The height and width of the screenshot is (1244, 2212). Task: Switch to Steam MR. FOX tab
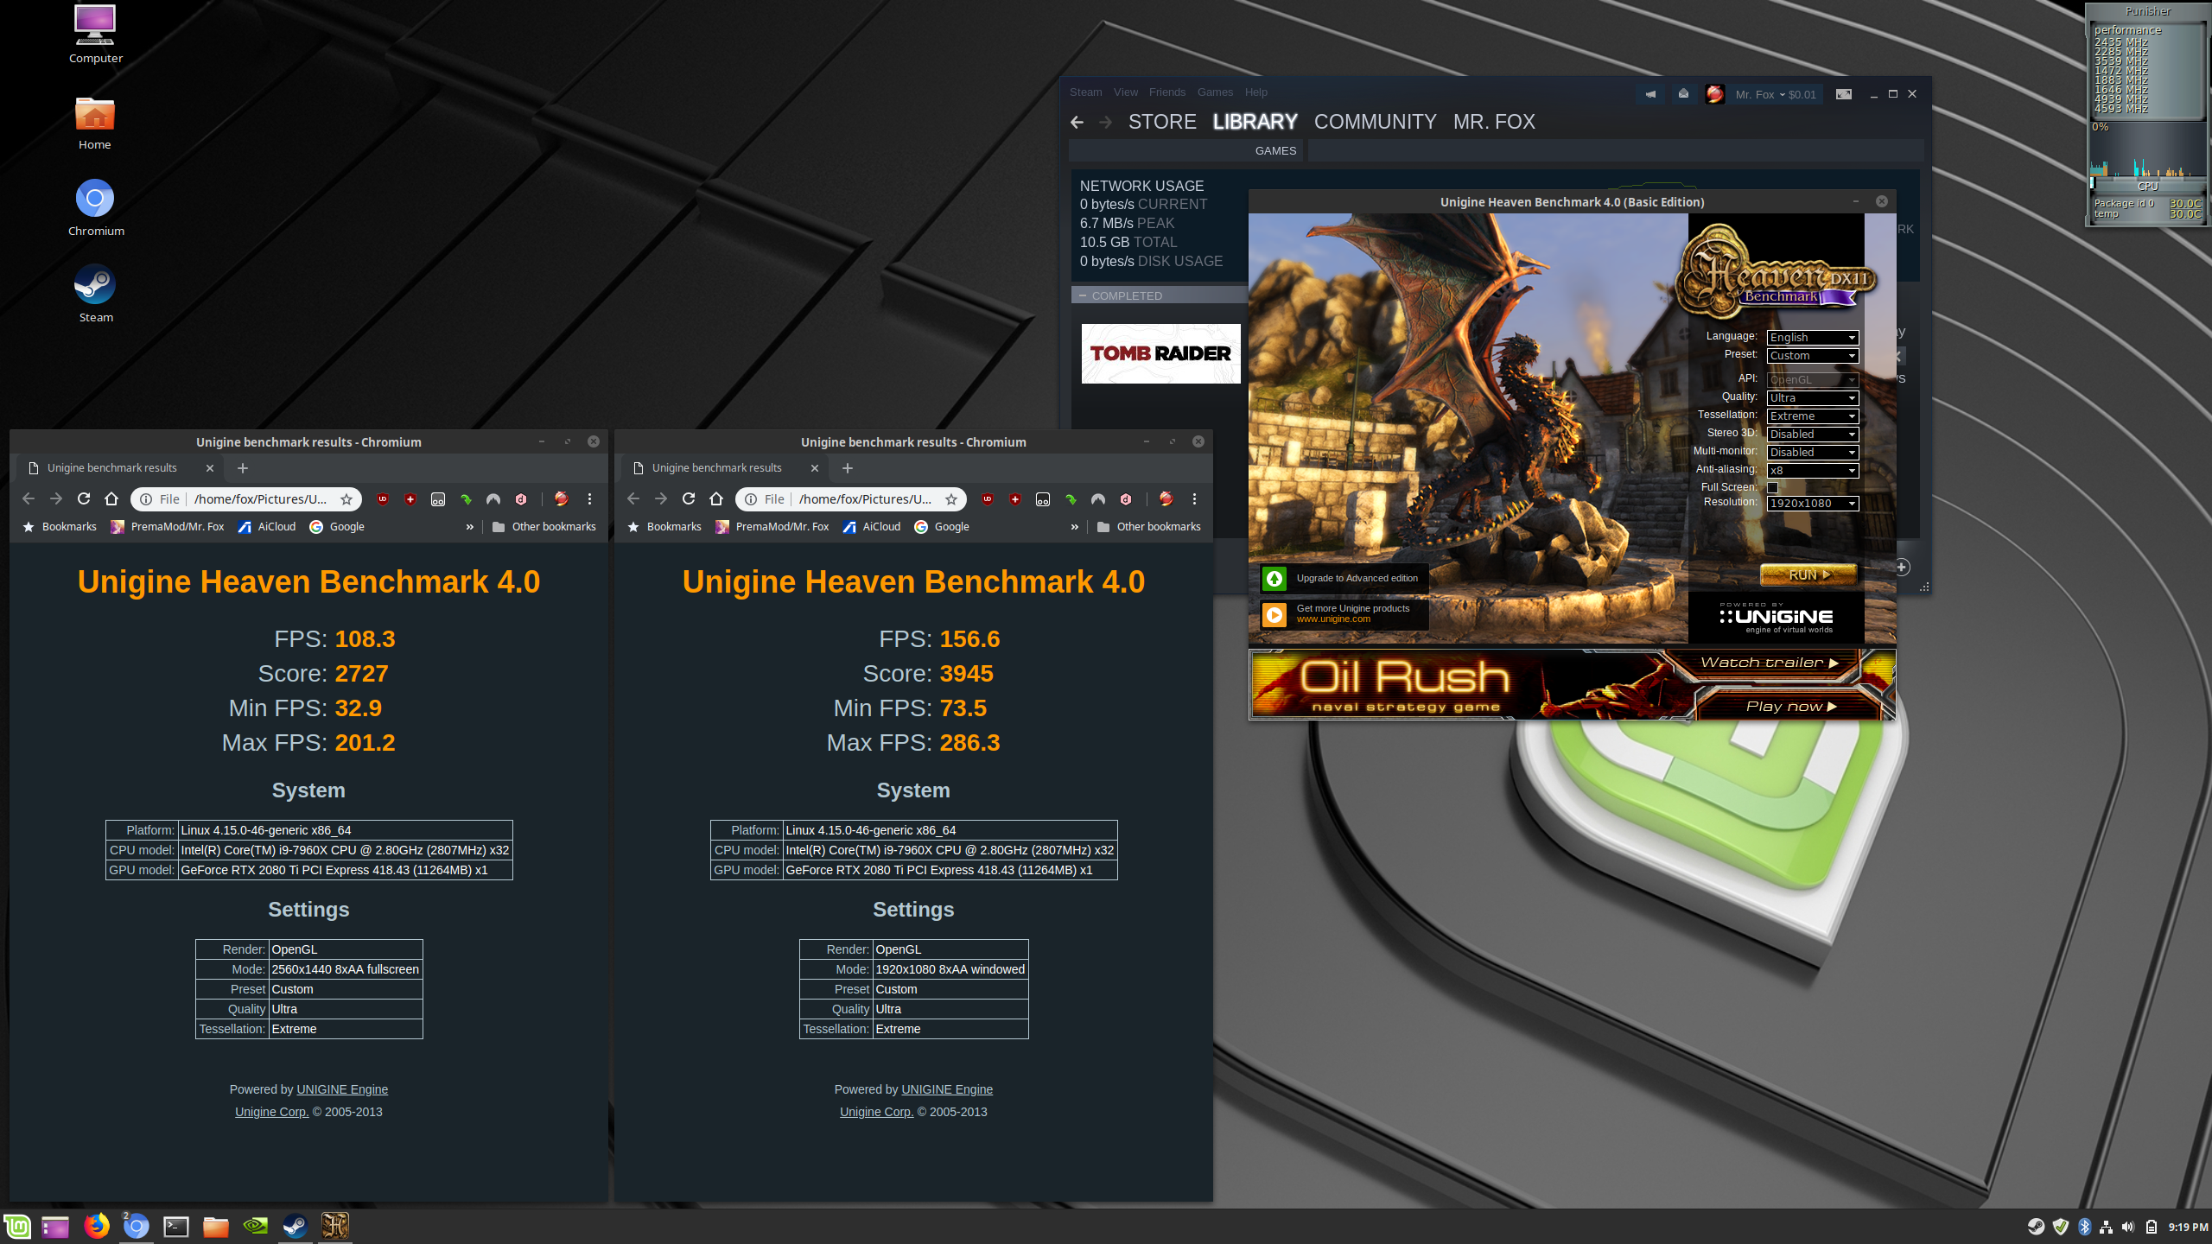click(1494, 122)
